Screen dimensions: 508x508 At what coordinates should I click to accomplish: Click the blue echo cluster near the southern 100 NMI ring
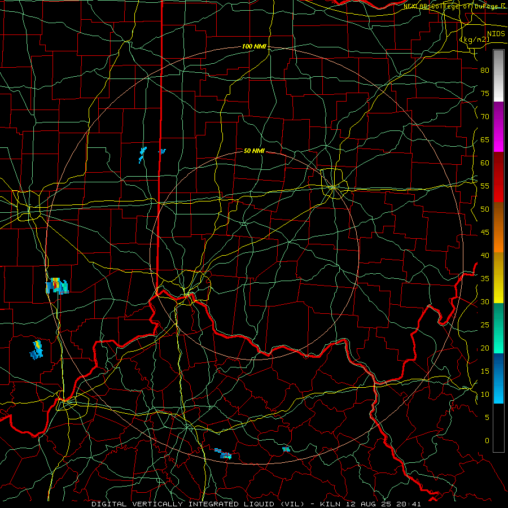point(223,454)
